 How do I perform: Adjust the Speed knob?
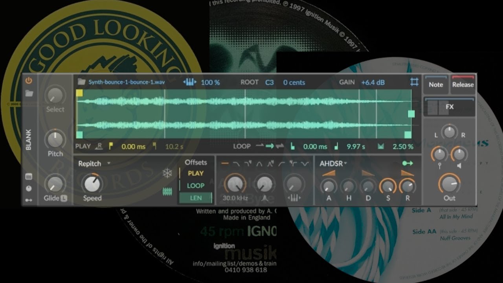coord(93,184)
